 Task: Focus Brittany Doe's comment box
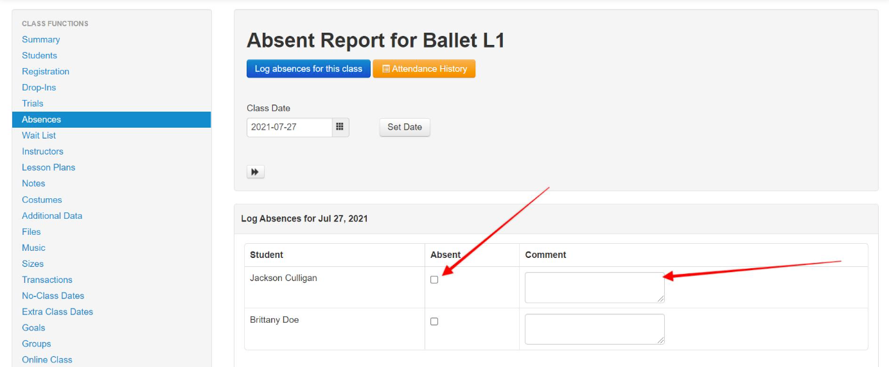click(595, 329)
